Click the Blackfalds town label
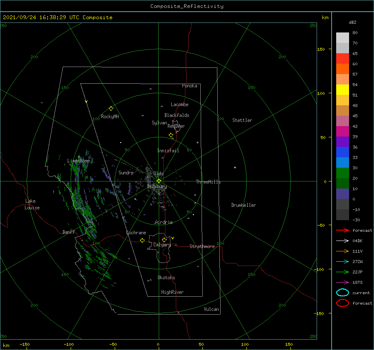The height and width of the screenshot is (350, 374). 177,115
